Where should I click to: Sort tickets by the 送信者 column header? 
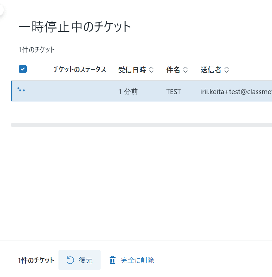[212, 70]
